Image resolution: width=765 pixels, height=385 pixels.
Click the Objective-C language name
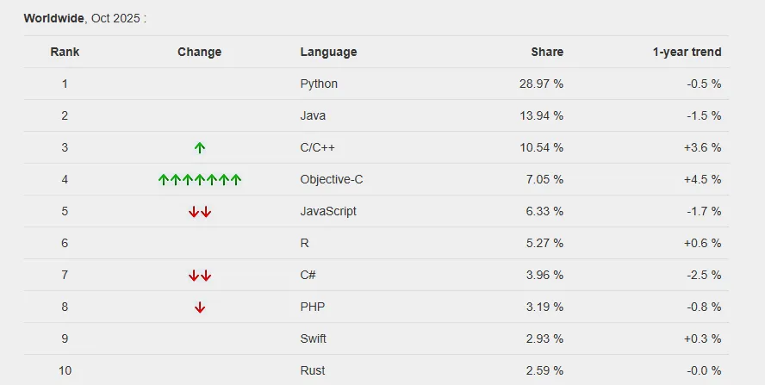pyautogui.click(x=330, y=179)
